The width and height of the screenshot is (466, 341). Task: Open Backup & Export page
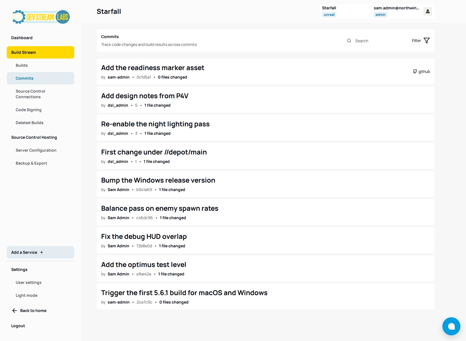(x=31, y=163)
